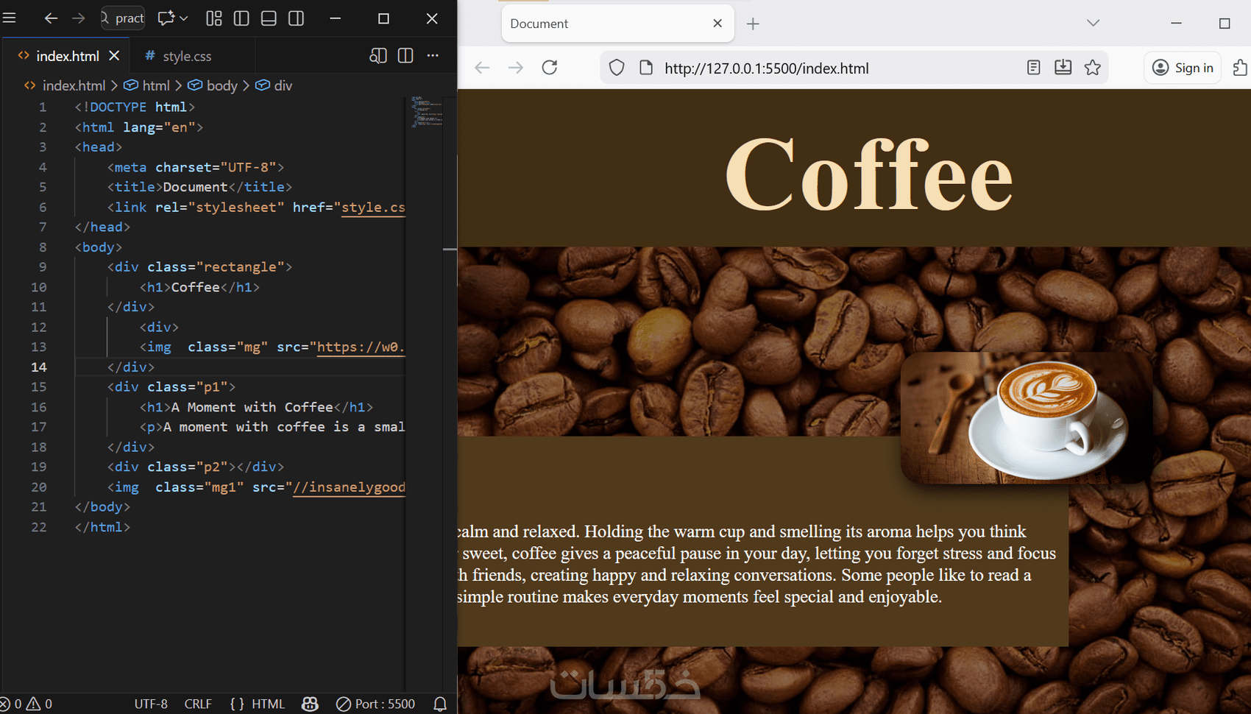The width and height of the screenshot is (1251, 714).
Task: Expand the Copilot chat dropdown chevron
Action: pos(184,18)
